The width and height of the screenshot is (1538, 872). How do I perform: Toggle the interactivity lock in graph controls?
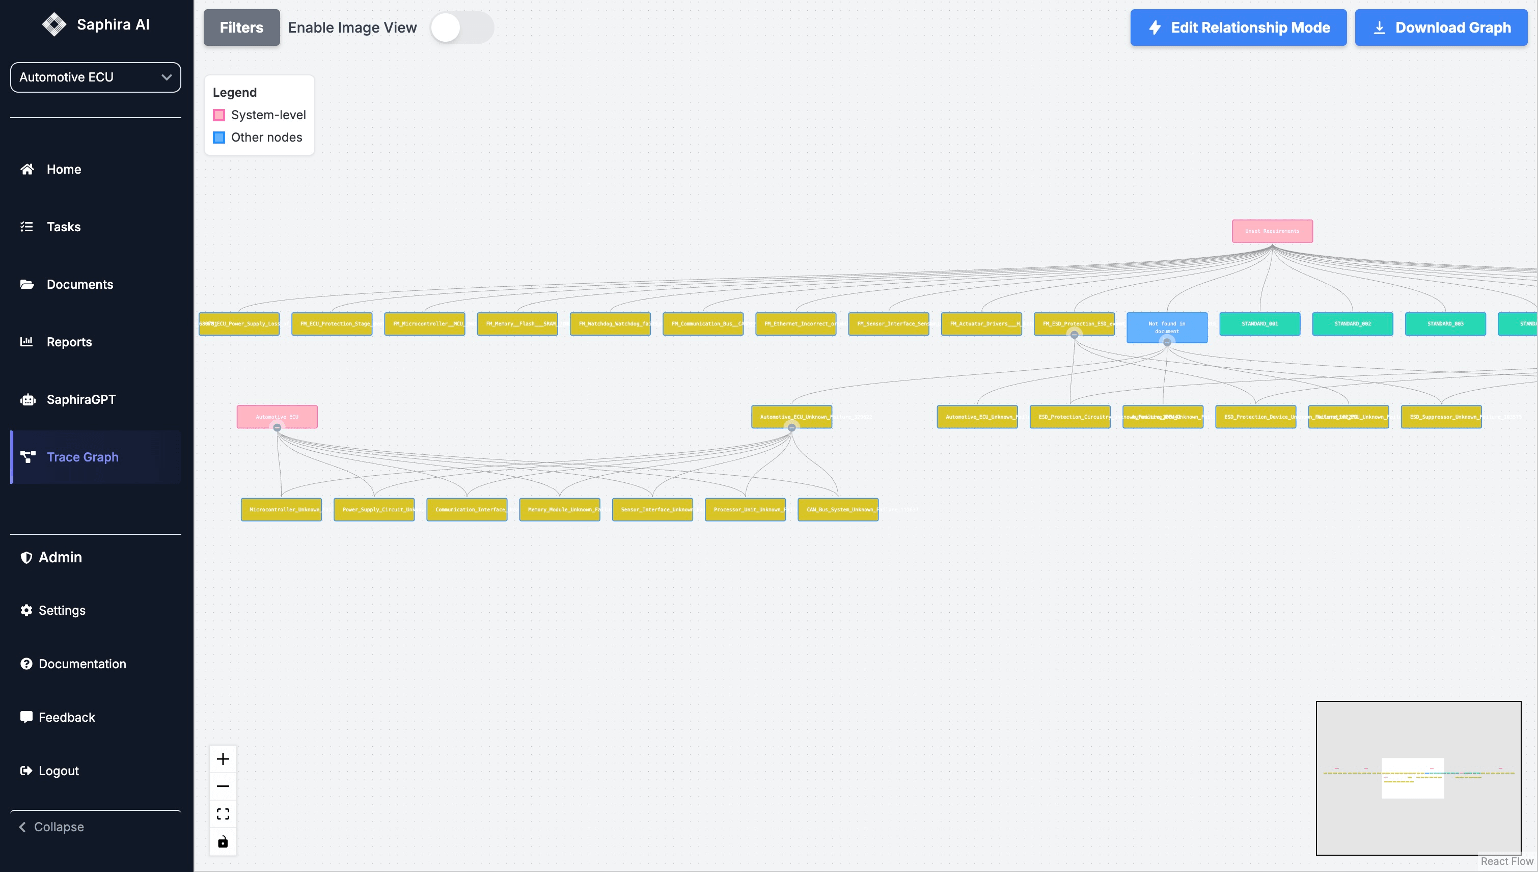223,841
